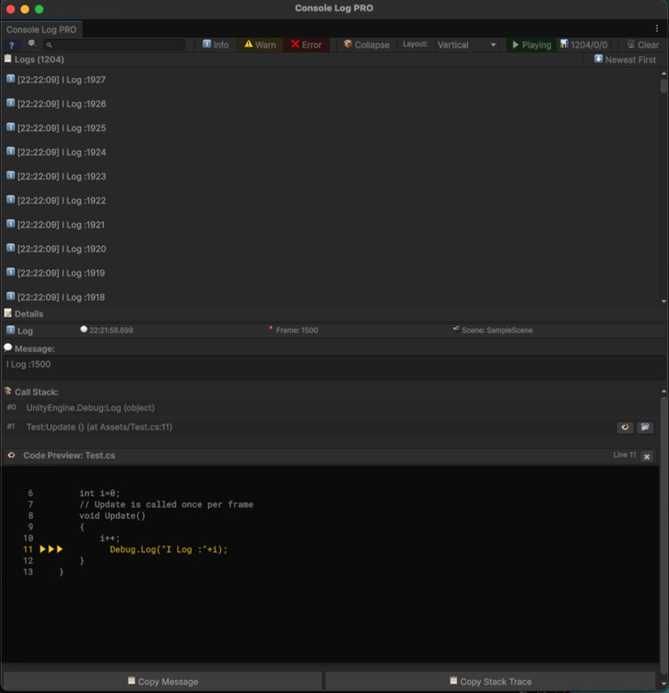
Task: Select log entry I Log :1918
Action: coord(330,297)
